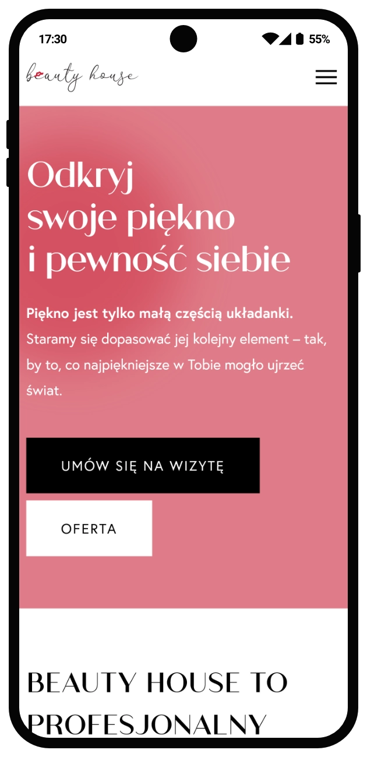
Task: Tap the cellular signal icon
Action: click(285, 39)
